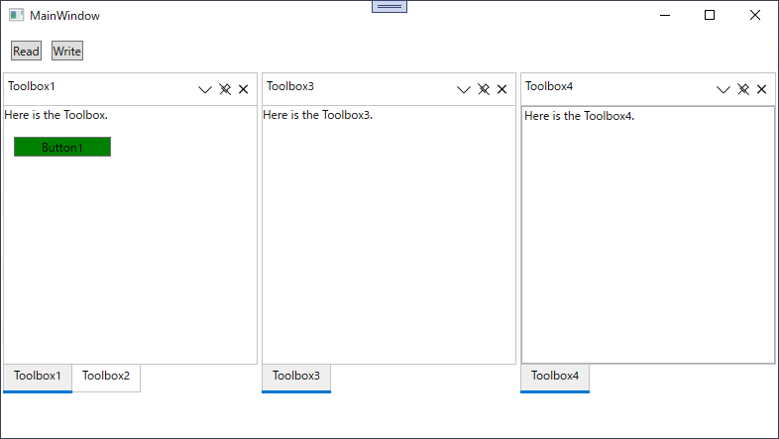The width and height of the screenshot is (779, 439).
Task: Select the Toolbox1 bottom tab
Action: click(38, 376)
